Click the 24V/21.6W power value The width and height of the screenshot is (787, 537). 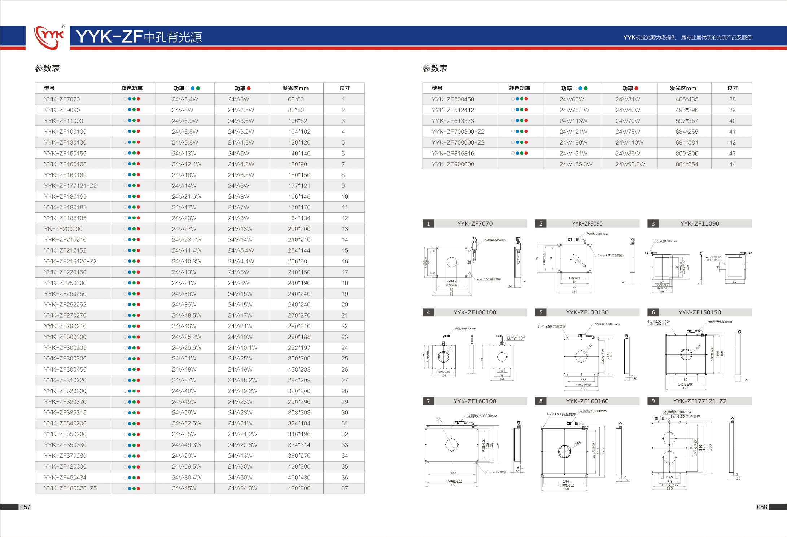(x=187, y=196)
